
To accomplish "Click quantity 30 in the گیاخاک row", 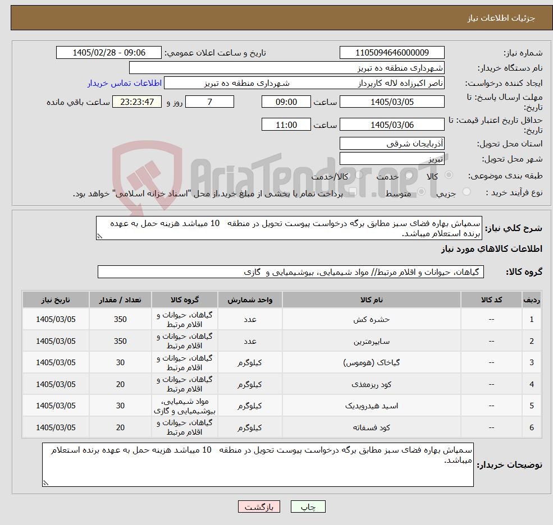I will coord(120,362).
